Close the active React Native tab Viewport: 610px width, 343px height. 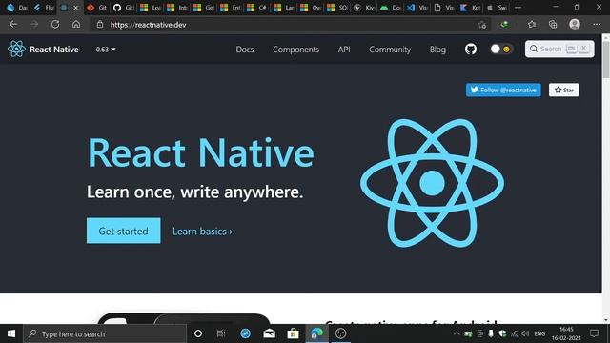pos(76,8)
